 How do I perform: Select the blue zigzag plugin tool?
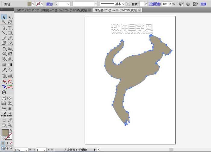pos(4,87)
